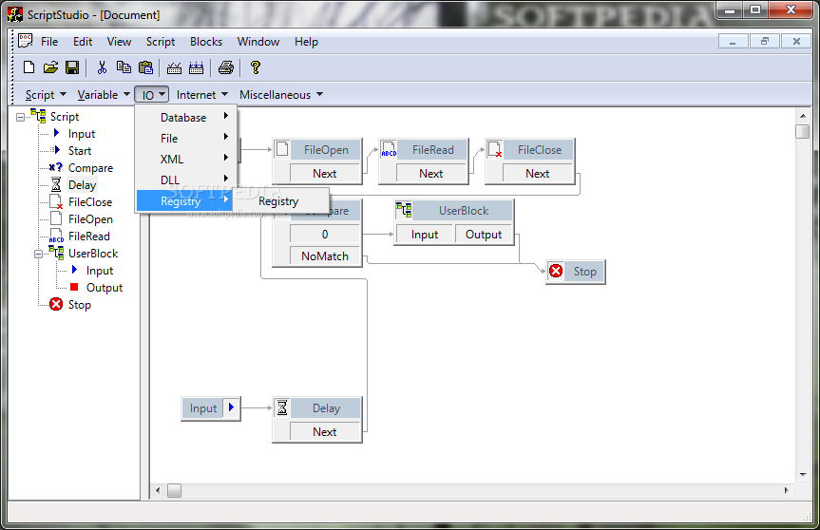Click the Delay block hourglass icon on canvas
The height and width of the screenshot is (530, 820).
pos(282,407)
